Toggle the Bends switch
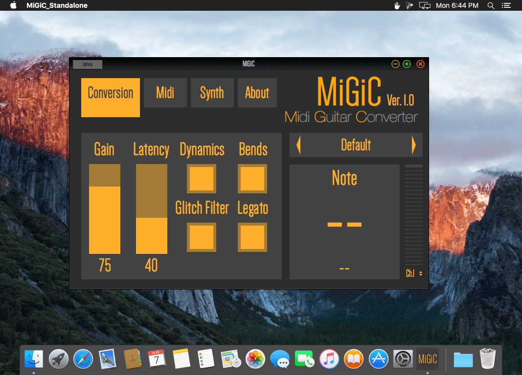This screenshot has width=522, height=375. coord(252,179)
